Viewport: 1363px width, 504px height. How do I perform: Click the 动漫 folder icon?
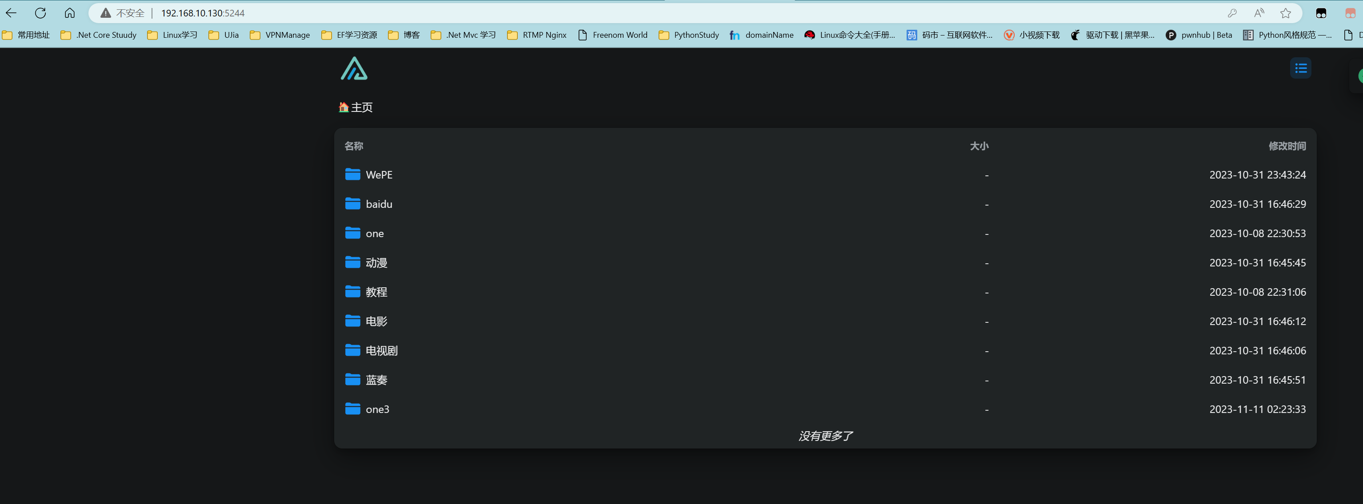click(352, 262)
